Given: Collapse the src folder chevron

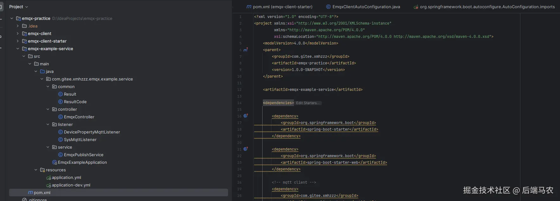Looking at the screenshot, I should [x=24, y=56].
